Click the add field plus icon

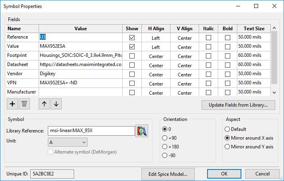click(x=12, y=104)
